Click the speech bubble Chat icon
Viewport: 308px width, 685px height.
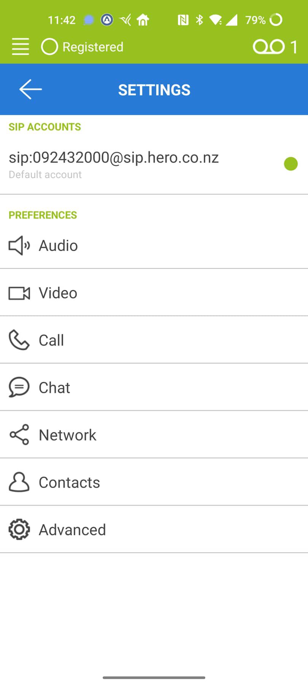point(19,387)
